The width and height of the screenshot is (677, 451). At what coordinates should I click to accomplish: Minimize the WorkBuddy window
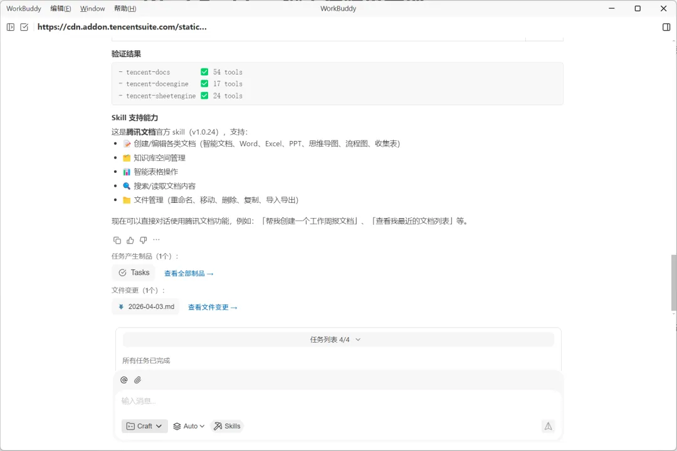(x=611, y=9)
